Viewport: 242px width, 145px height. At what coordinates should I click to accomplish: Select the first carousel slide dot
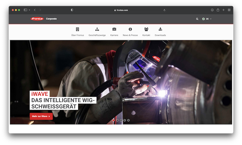(x=114, y=120)
